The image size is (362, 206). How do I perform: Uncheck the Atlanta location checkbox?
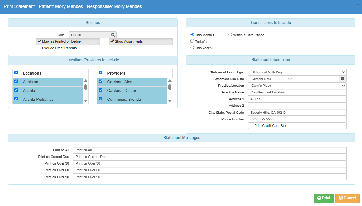tap(16, 90)
